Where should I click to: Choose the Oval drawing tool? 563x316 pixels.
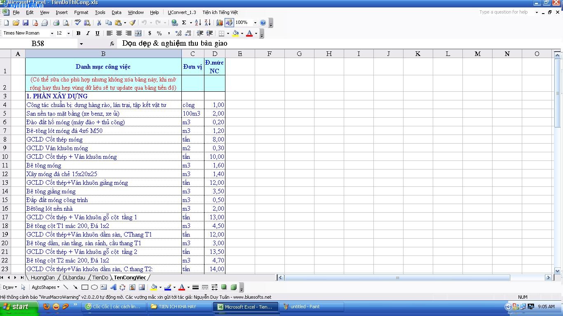tap(94, 287)
